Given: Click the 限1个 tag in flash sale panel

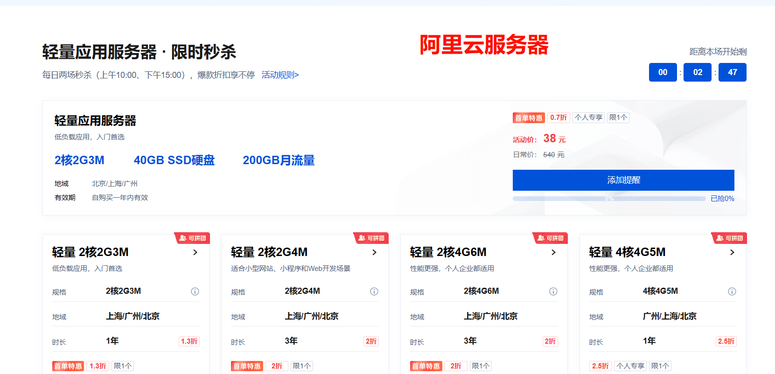Looking at the screenshot, I should click(618, 118).
